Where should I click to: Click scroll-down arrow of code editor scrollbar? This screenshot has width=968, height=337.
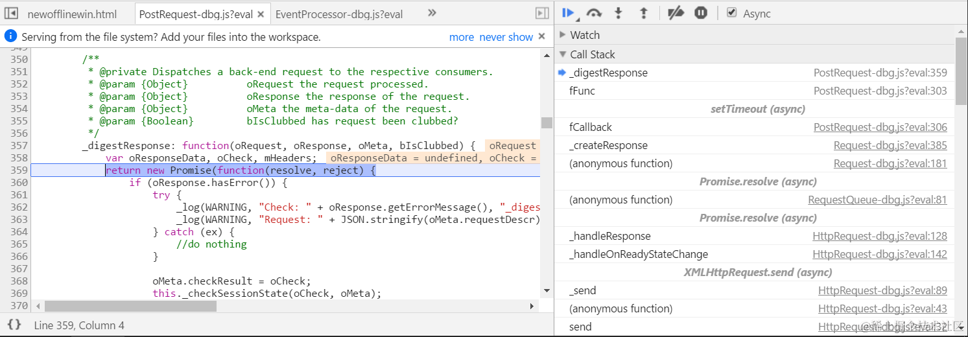pos(547,291)
